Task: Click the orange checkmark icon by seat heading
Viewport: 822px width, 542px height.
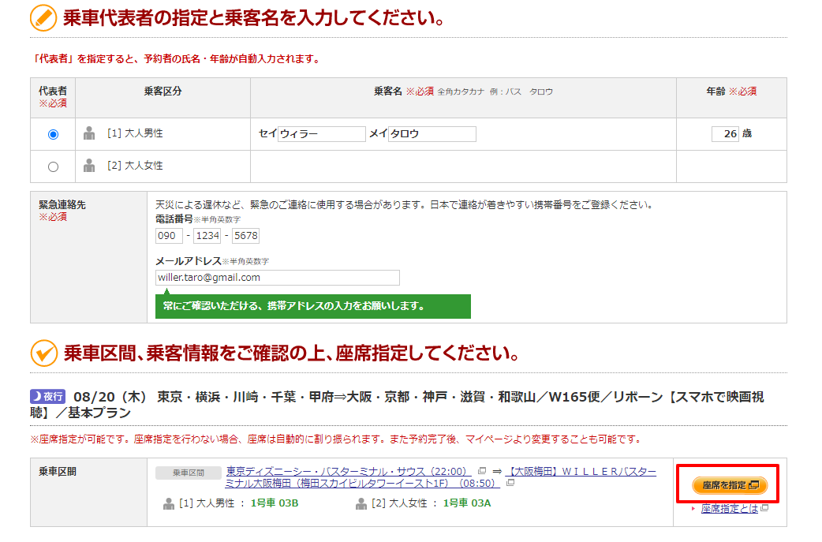Action: (x=43, y=353)
